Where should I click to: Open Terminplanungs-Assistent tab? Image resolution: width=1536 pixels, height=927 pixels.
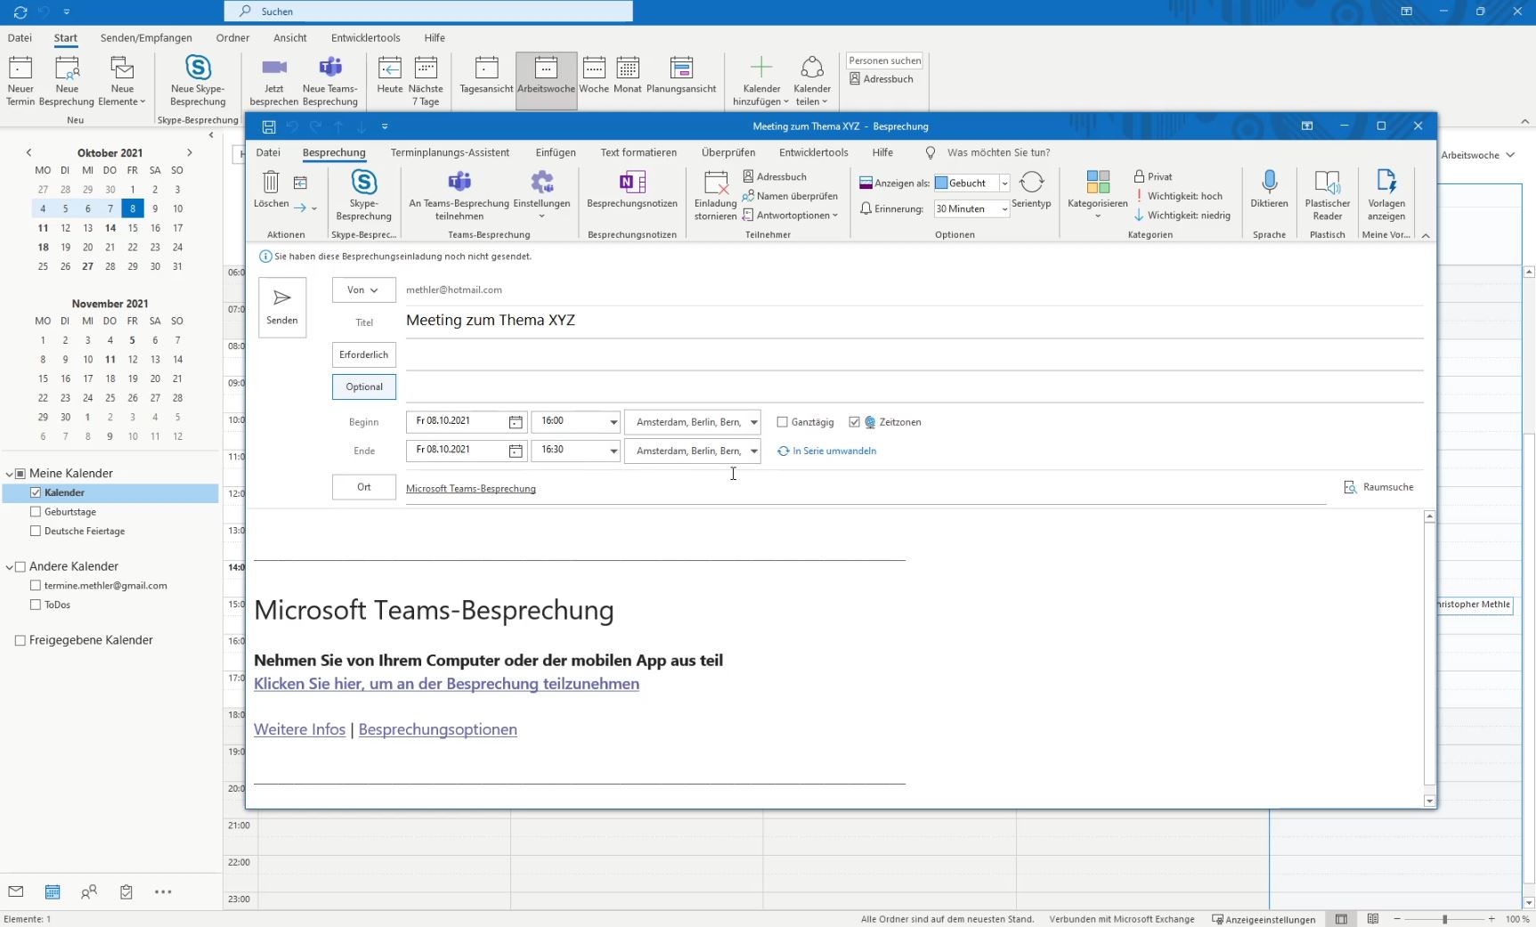pyautogui.click(x=450, y=152)
